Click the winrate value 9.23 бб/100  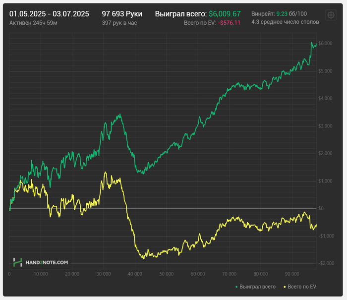point(291,14)
